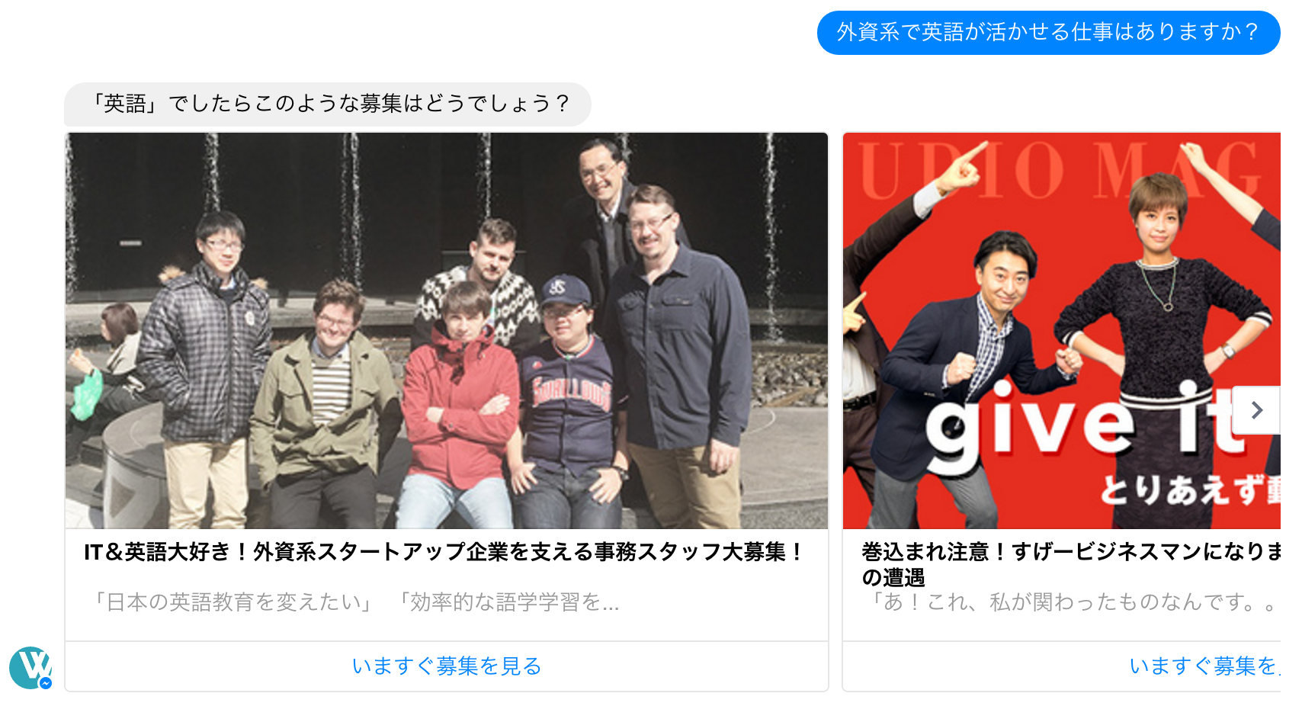Click the yellow とりあえず text on the red image
1302x706 pixels.
[x=1189, y=489]
